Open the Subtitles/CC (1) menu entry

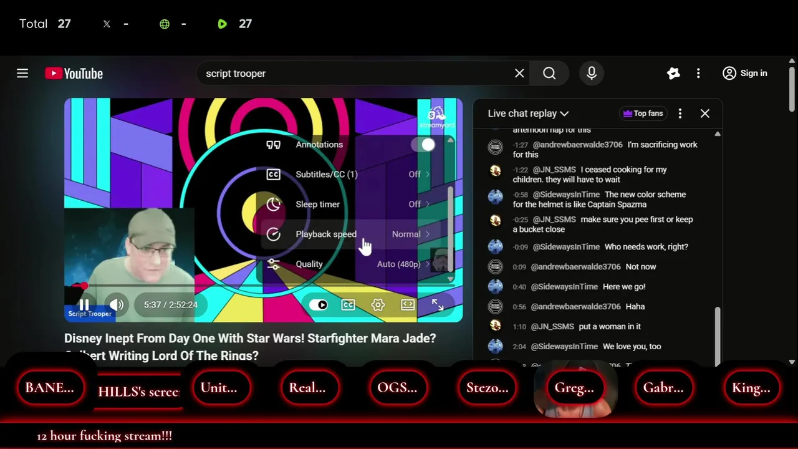click(x=352, y=175)
